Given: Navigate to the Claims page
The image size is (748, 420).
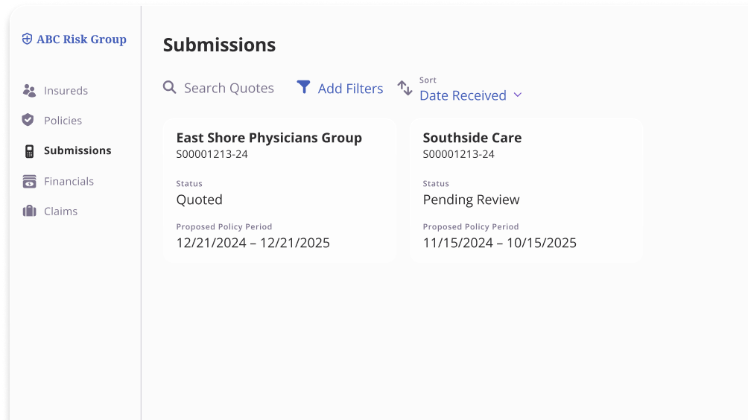Looking at the screenshot, I should 60,211.
